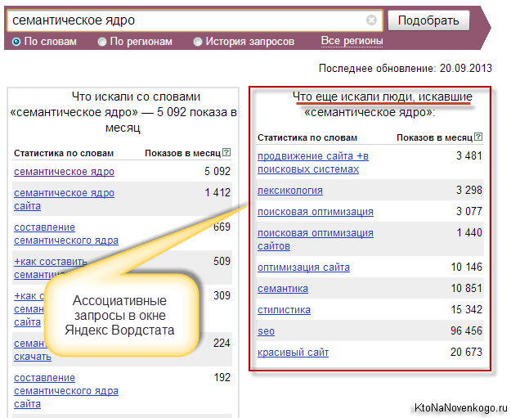Select the 'По словам' radio button
This screenshot has width=511, height=418.
click(x=16, y=42)
